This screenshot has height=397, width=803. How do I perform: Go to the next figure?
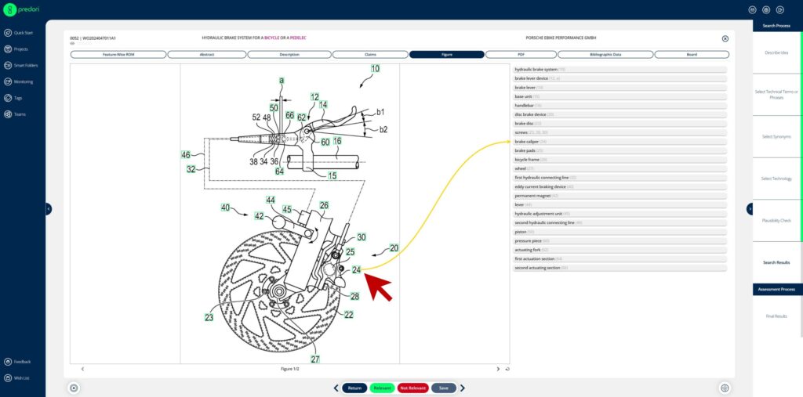click(x=498, y=369)
